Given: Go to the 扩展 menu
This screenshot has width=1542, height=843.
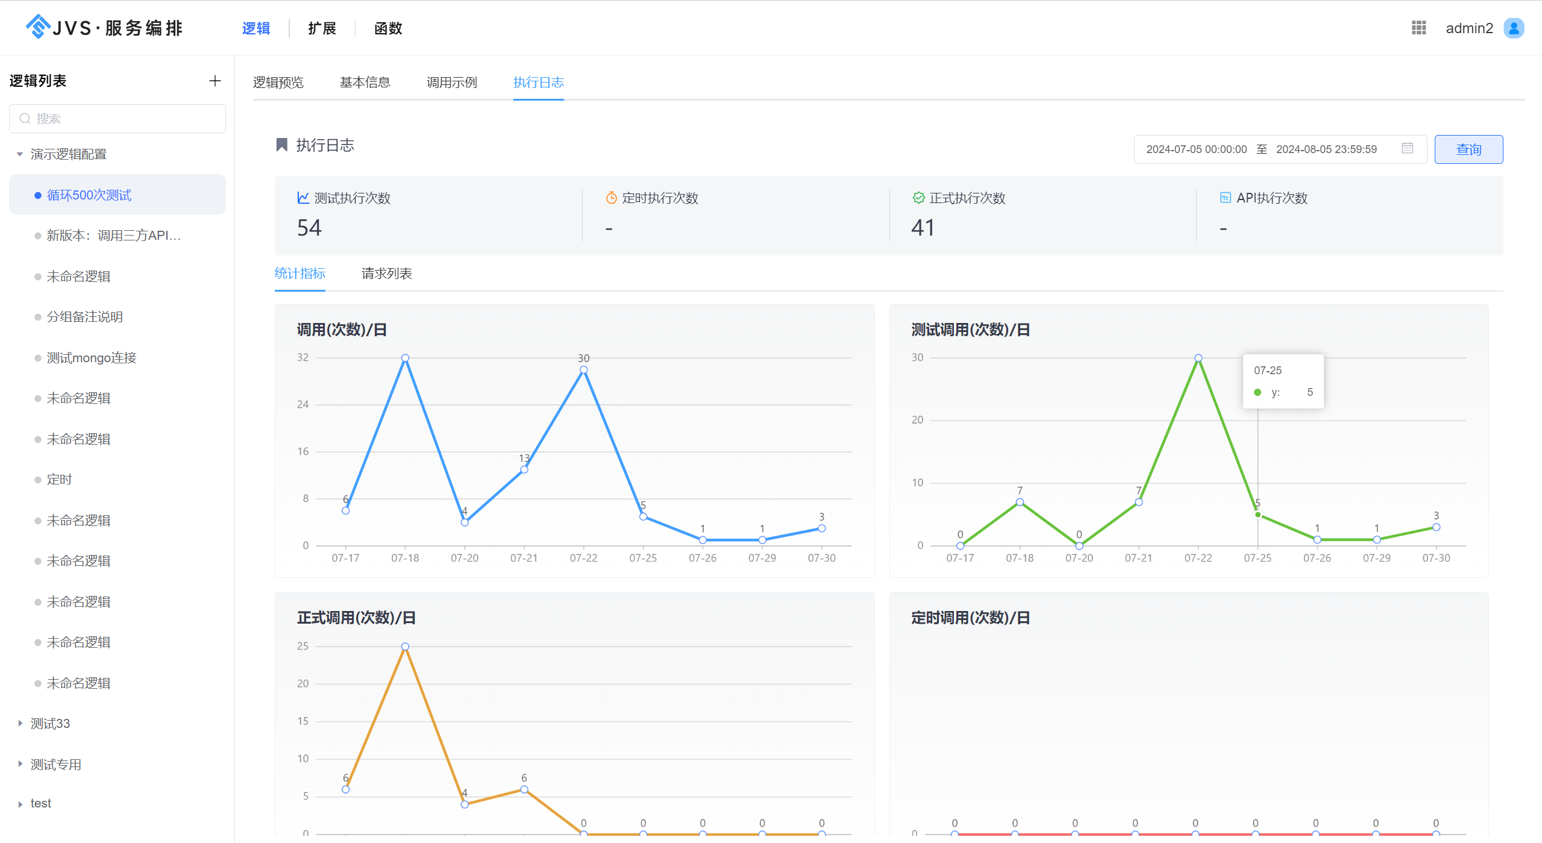Looking at the screenshot, I should point(322,28).
